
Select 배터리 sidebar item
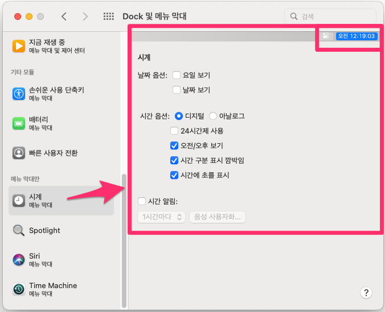pyautogui.click(x=61, y=123)
